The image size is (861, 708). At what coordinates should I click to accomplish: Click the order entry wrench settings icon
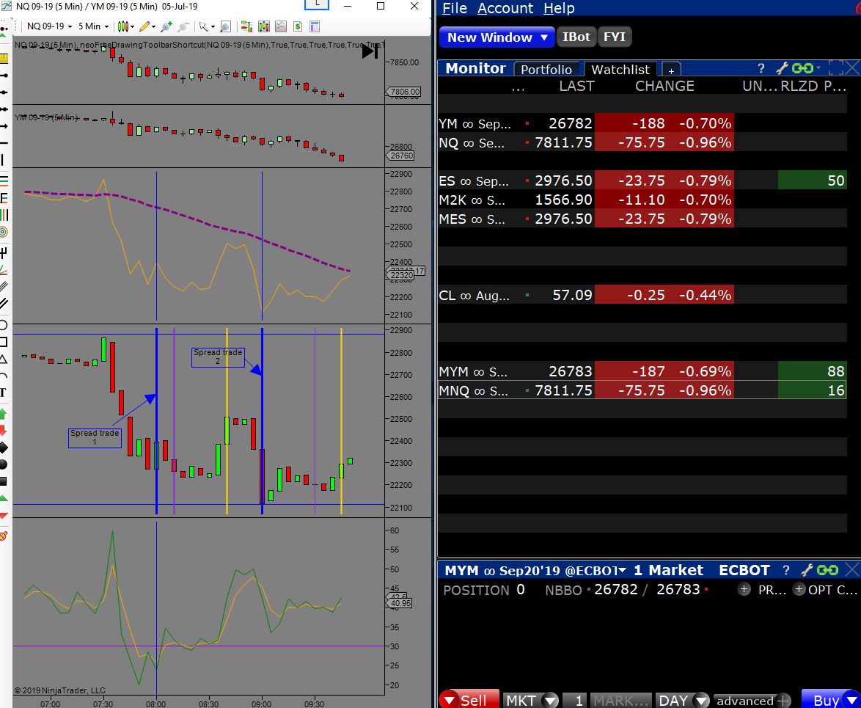click(x=807, y=570)
